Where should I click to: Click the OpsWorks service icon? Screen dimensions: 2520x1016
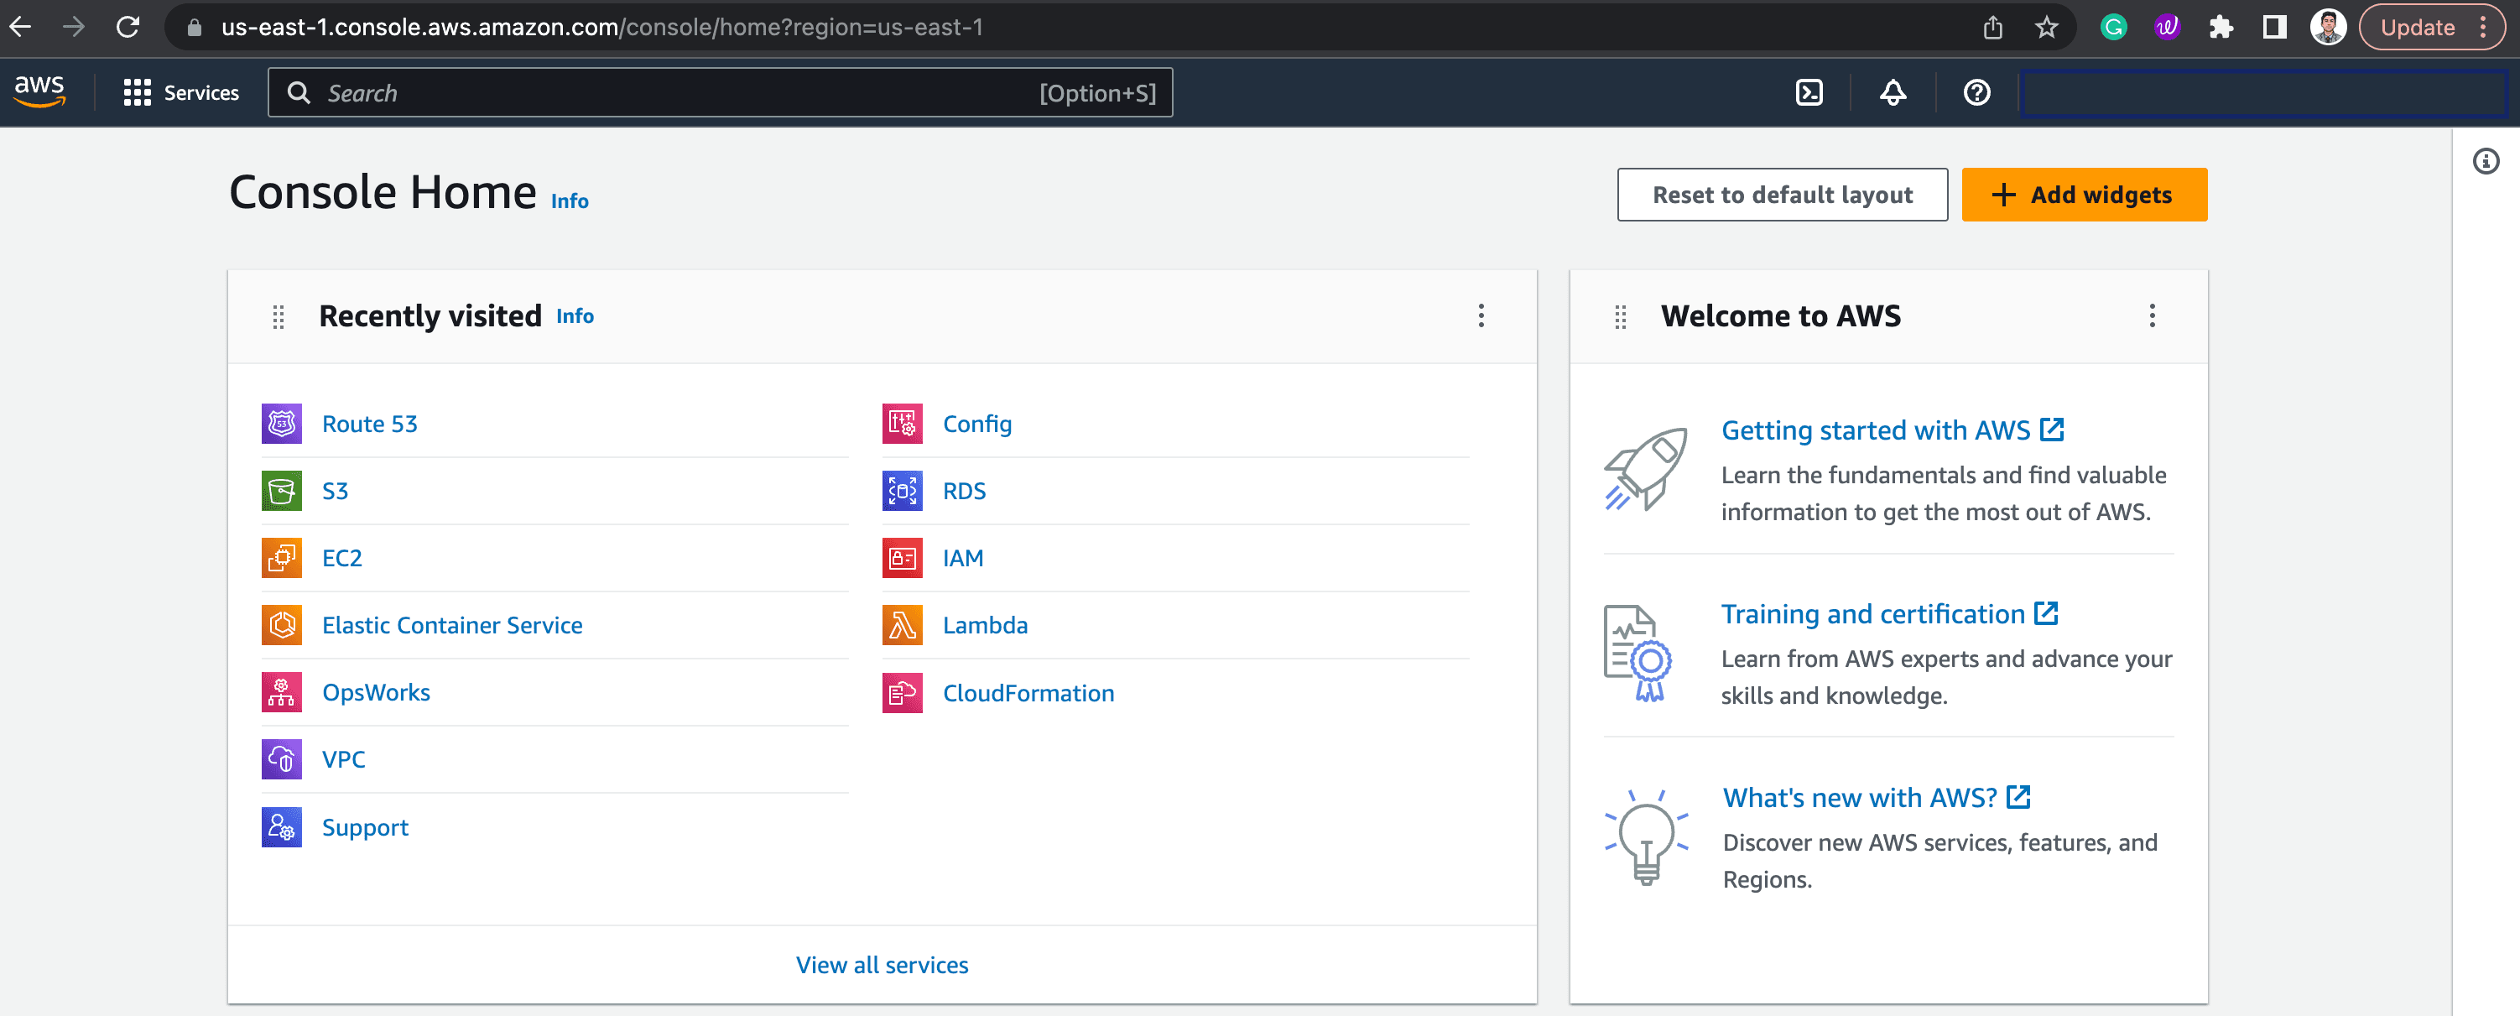tap(282, 692)
